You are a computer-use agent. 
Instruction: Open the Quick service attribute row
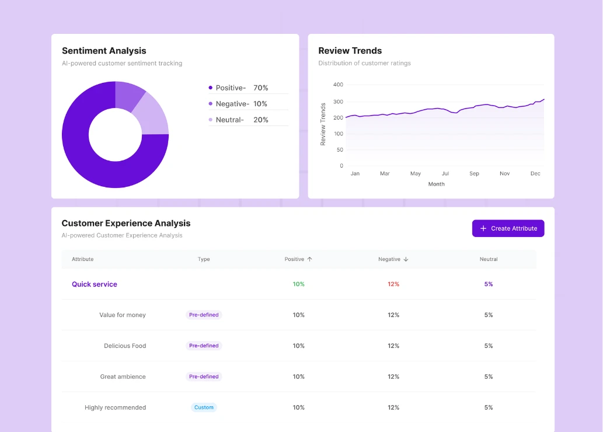[x=299, y=284]
